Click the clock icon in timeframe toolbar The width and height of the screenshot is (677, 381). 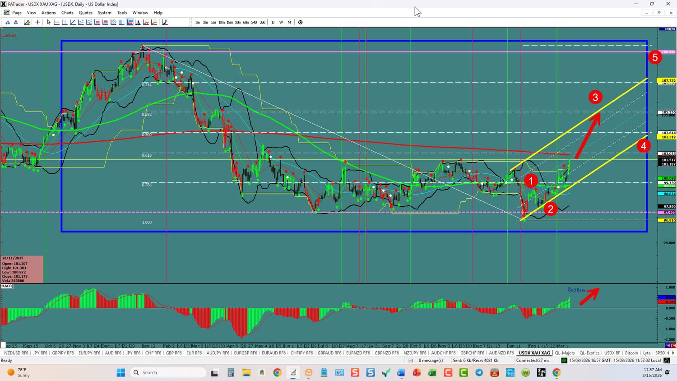pyautogui.click(x=300, y=22)
